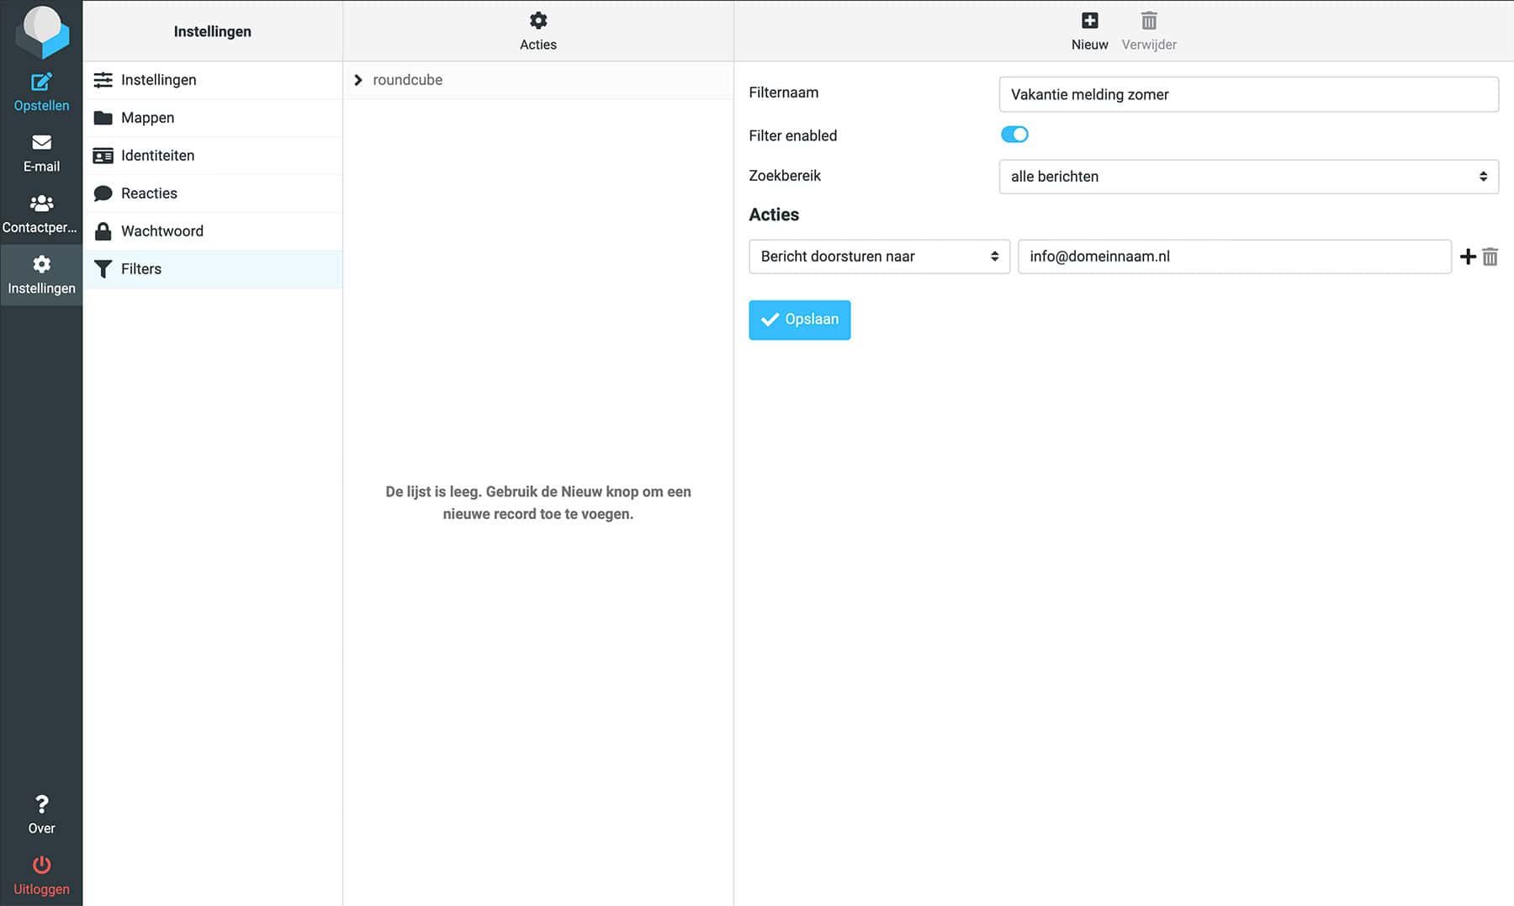Viewport: 1514px width, 906px height.
Task: Toggle the Filter enabled switch
Action: click(1014, 135)
